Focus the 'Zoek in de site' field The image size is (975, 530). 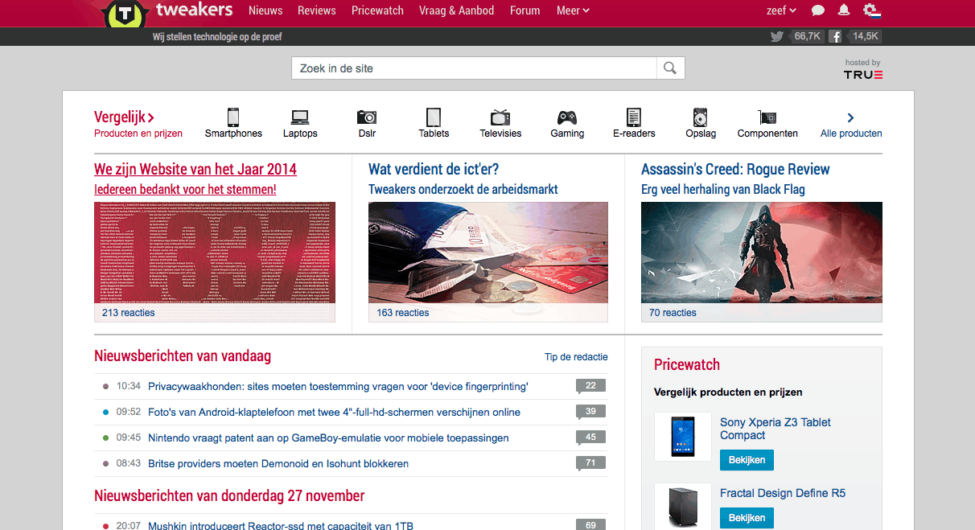click(x=475, y=68)
